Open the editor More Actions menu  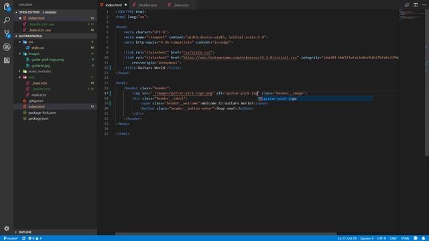click(424, 5)
